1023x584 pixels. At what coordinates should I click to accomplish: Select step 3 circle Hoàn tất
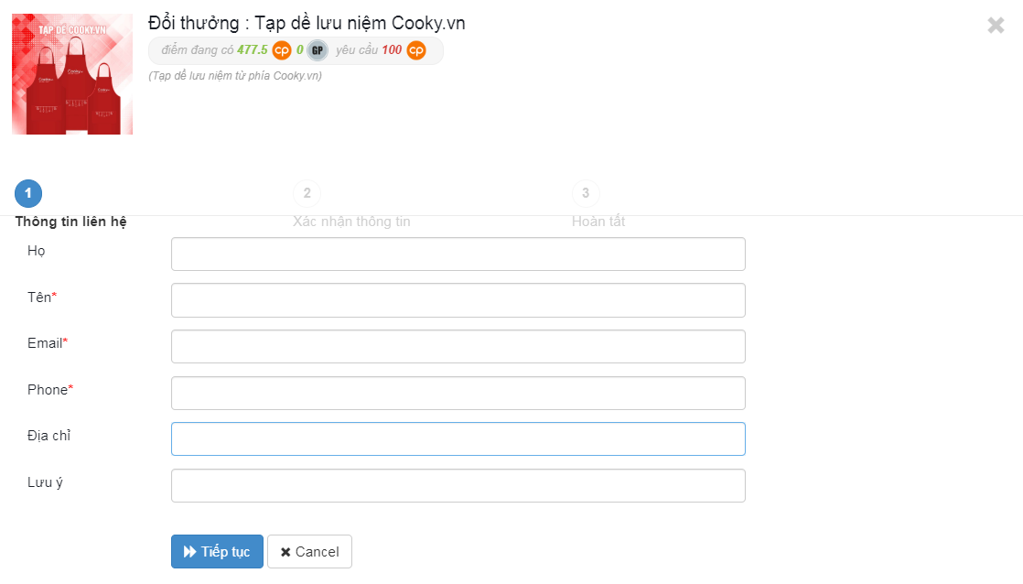coord(586,193)
